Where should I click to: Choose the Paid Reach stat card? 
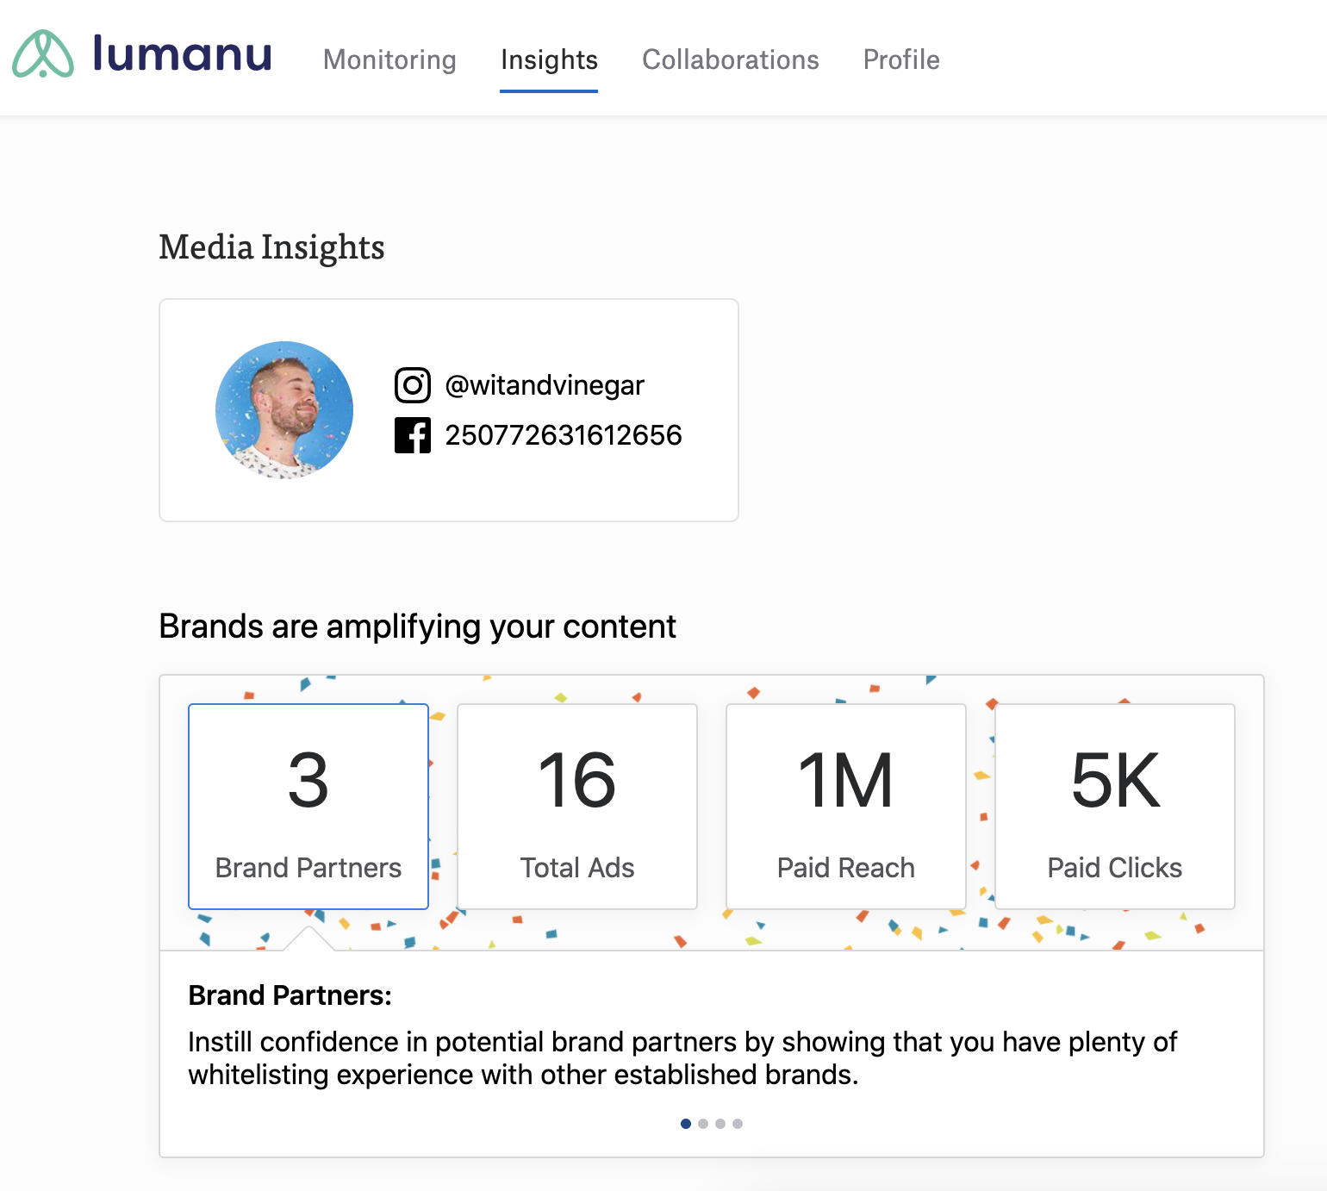tap(846, 807)
